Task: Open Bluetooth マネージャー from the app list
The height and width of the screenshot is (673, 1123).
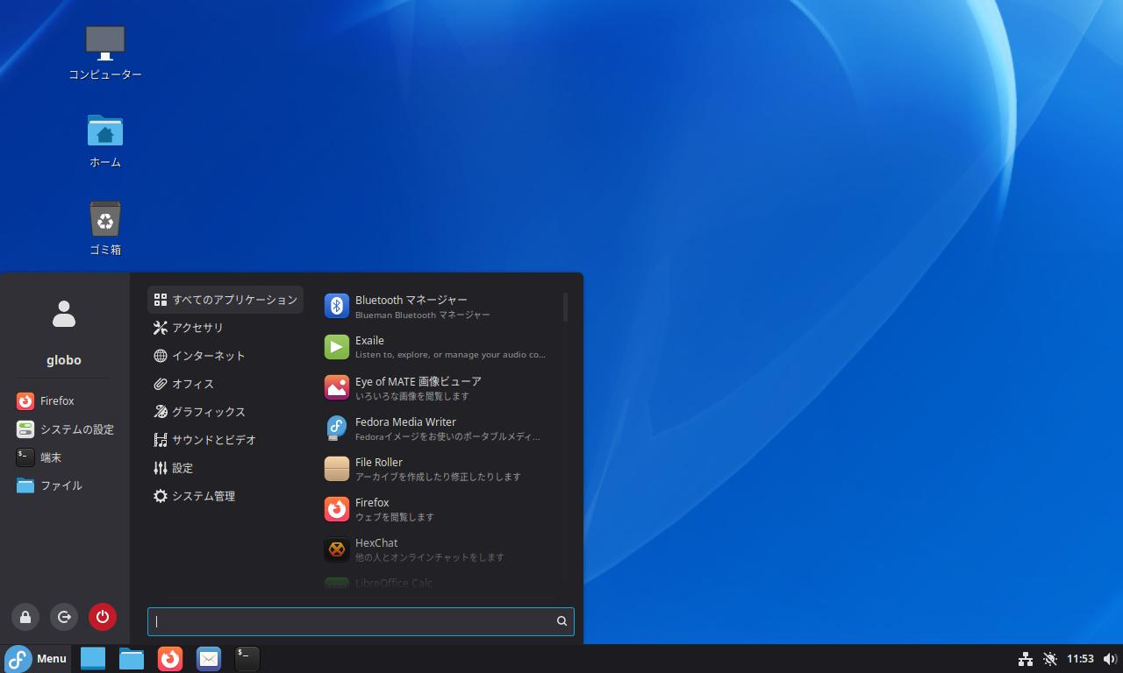Action: 411,306
